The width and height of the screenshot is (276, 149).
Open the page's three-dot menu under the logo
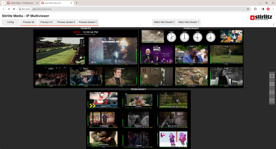tap(273, 25)
